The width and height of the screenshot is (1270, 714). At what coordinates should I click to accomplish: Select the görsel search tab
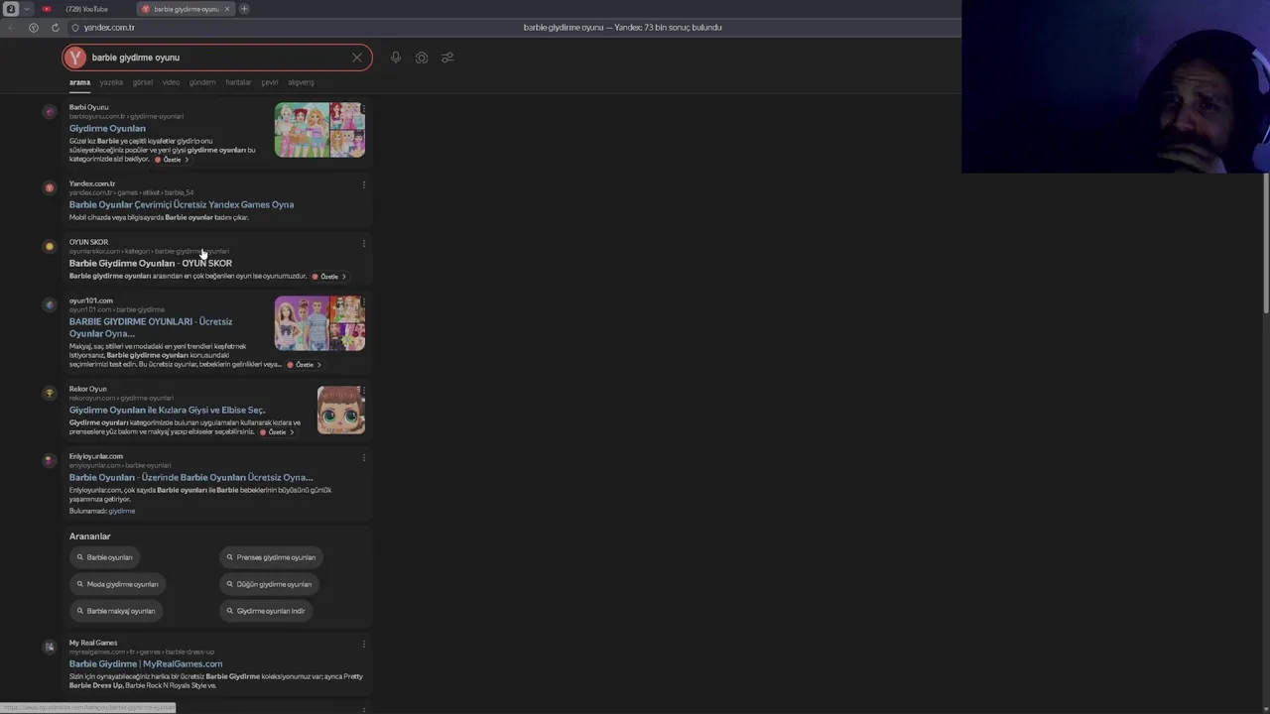click(x=143, y=82)
